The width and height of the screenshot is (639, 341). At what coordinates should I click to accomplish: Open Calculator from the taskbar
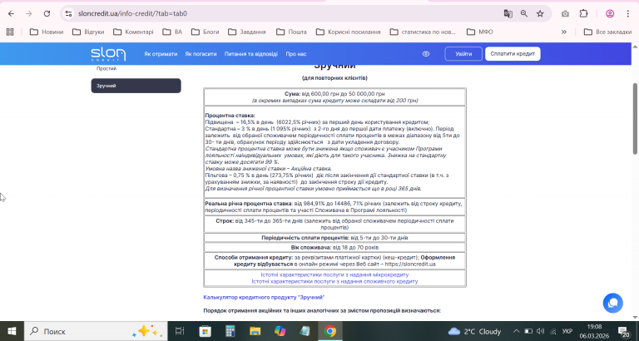[230, 331]
